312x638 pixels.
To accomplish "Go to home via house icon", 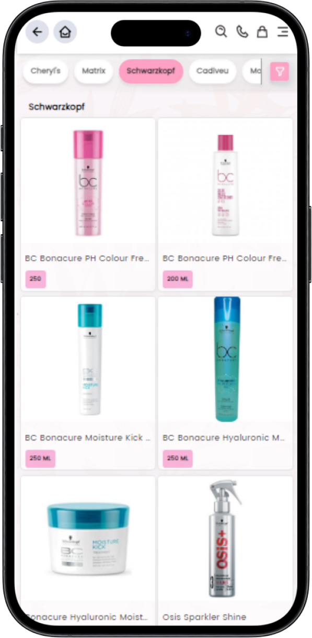I will point(65,32).
